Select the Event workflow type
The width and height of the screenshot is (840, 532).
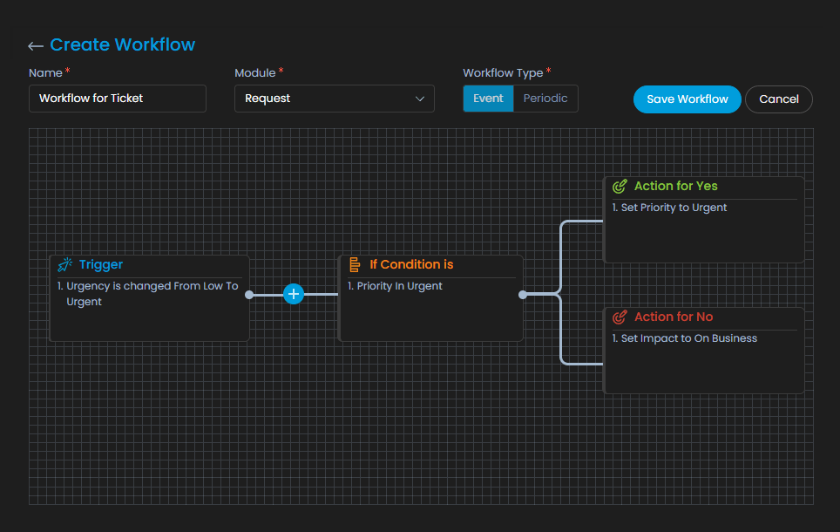tap(488, 99)
